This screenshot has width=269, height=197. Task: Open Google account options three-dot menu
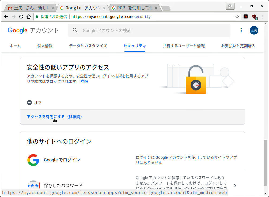(241, 30)
